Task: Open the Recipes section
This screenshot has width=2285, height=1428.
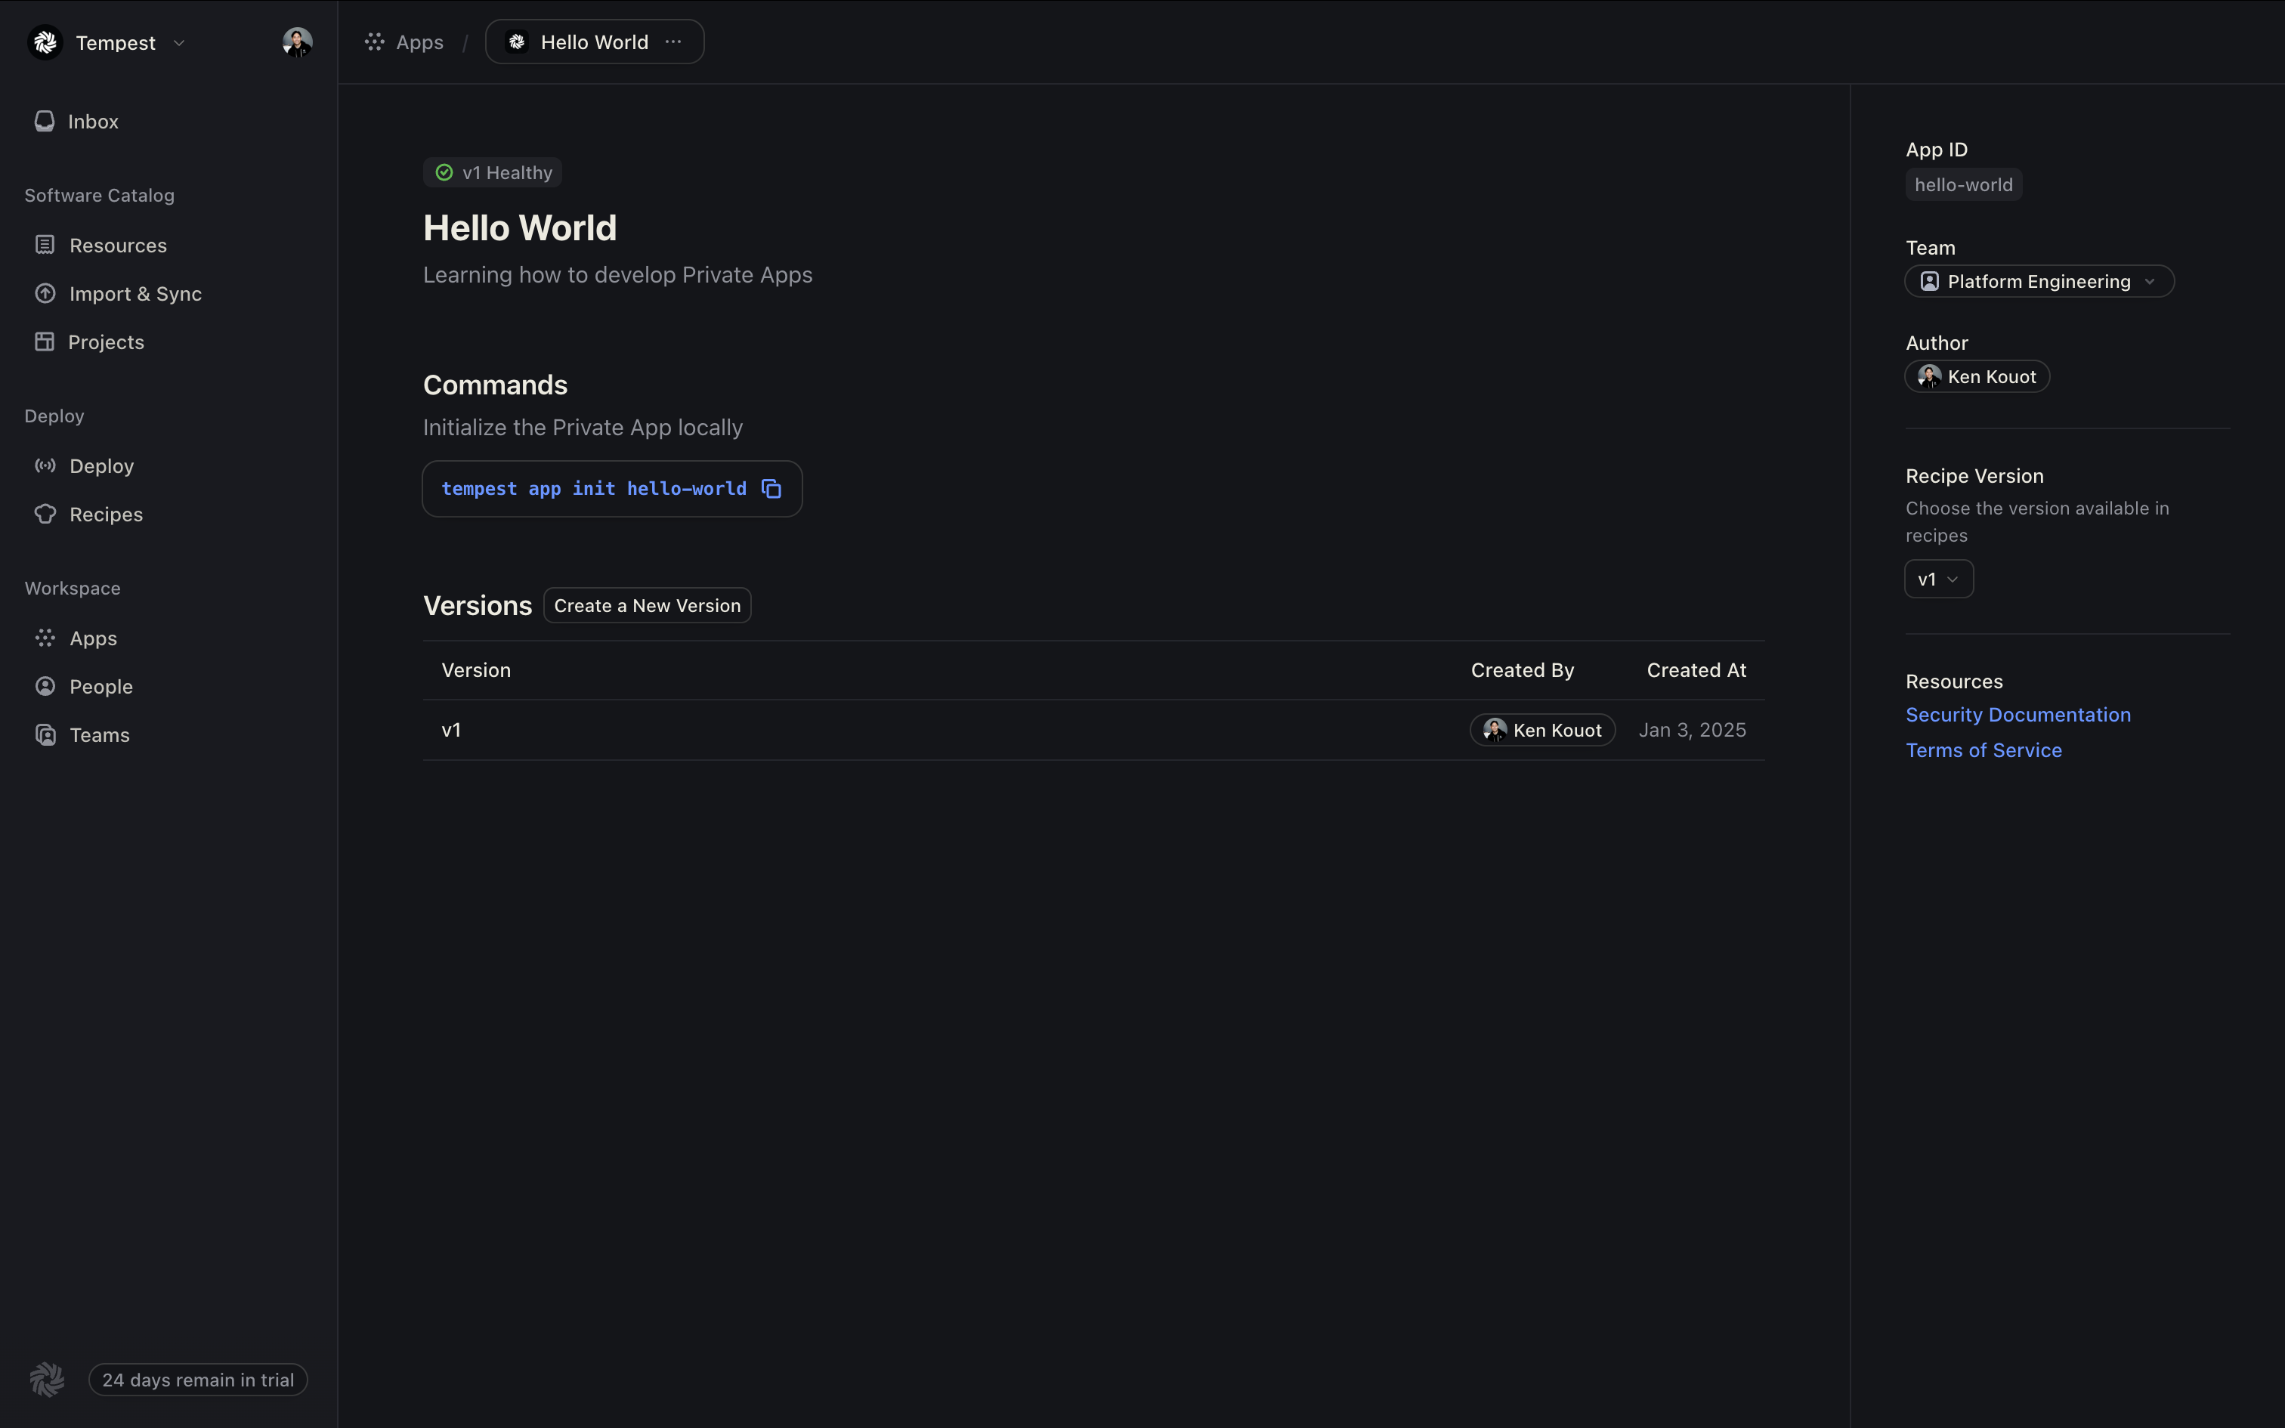Action: (x=106, y=515)
